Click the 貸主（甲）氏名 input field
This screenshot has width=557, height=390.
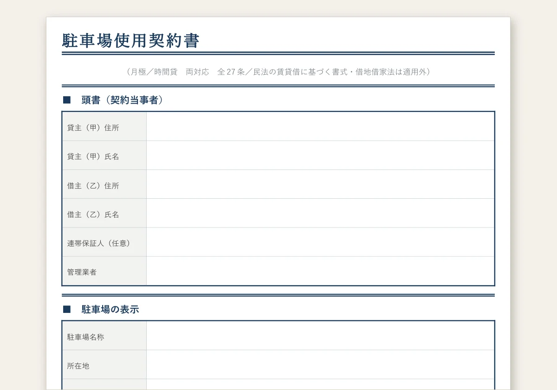320,156
